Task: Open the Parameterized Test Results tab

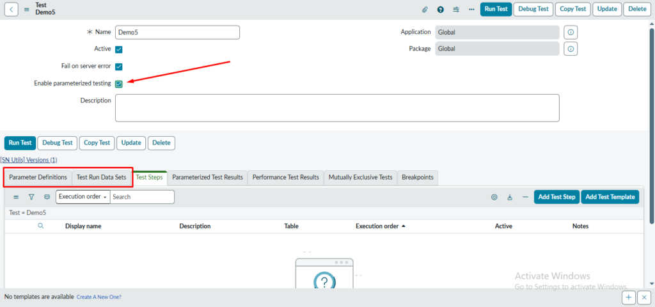Action: tap(207, 177)
